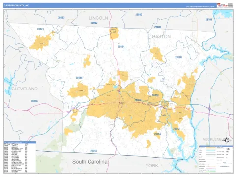Select the 28034 ZIP code label

point(121,47)
